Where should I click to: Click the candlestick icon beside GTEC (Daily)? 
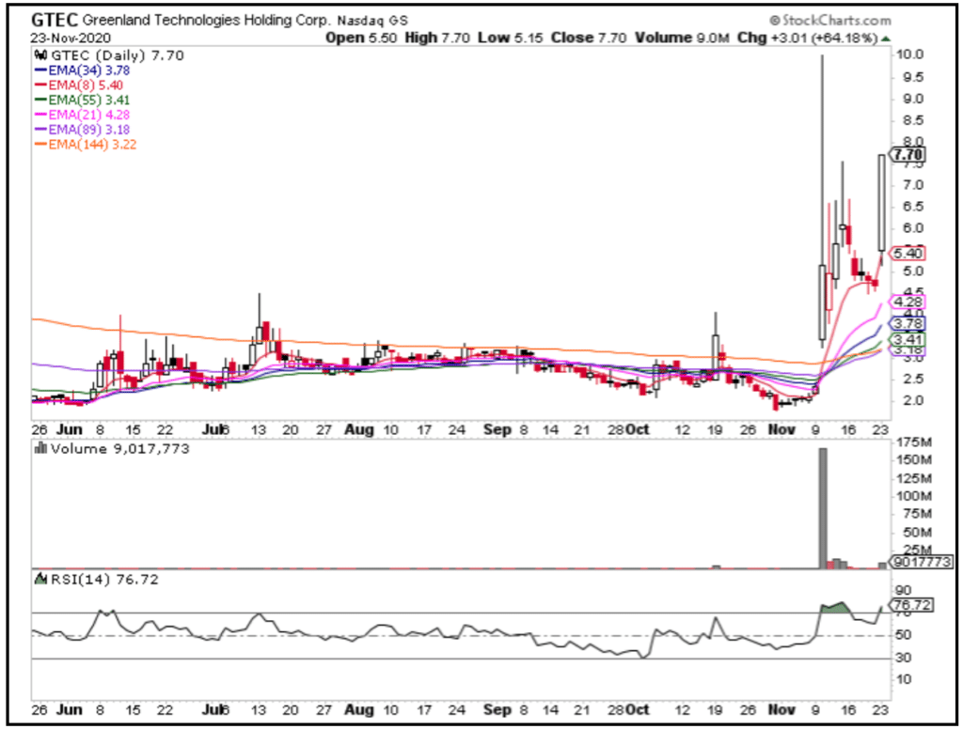[x=41, y=55]
